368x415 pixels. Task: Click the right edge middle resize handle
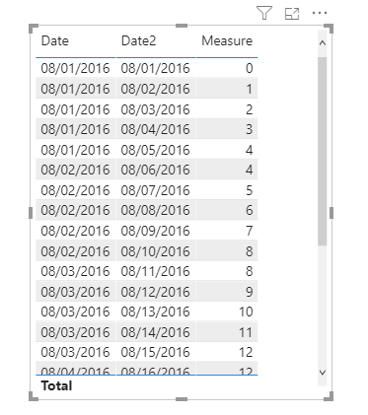(331, 213)
